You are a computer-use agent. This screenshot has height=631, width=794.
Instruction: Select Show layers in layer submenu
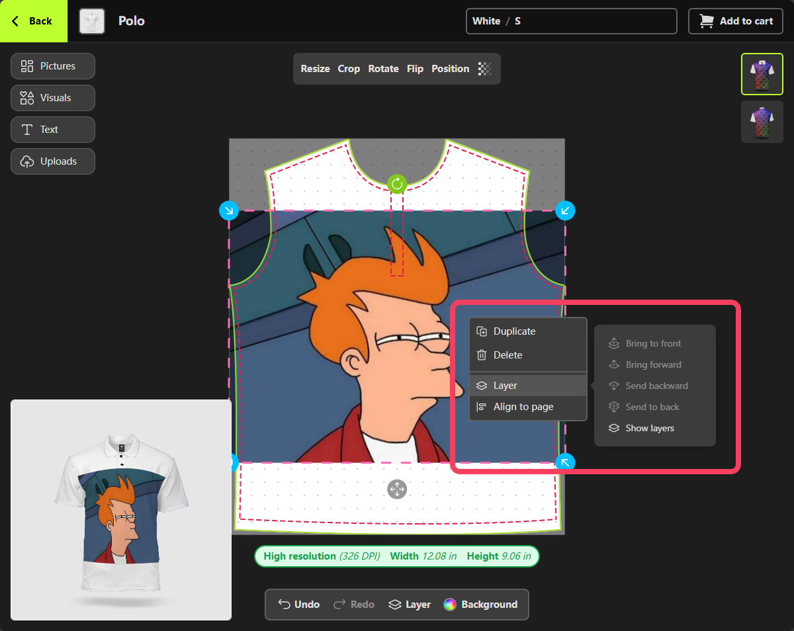point(655,428)
